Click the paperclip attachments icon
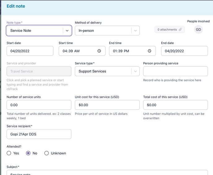Viewport: 213px width, 175px height. click(180, 29)
